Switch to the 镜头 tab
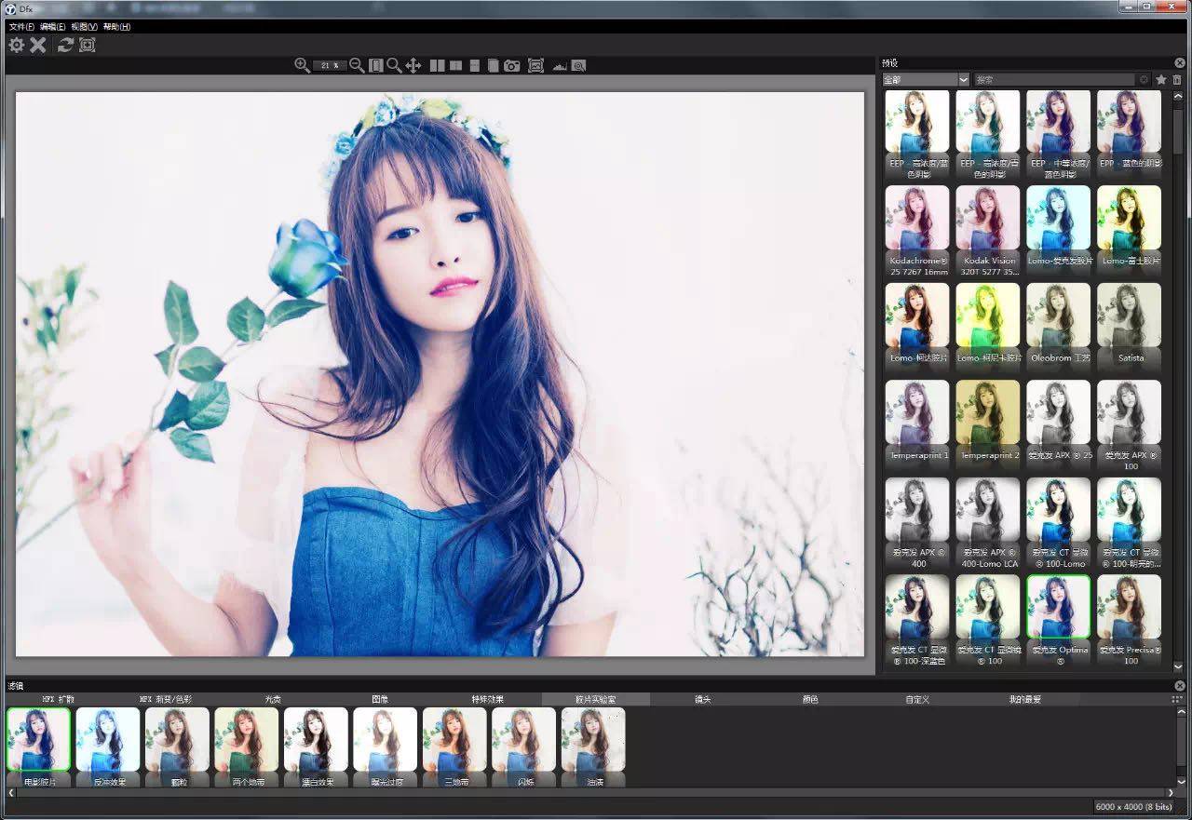This screenshot has height=820, width=1192. pos(703,699)
